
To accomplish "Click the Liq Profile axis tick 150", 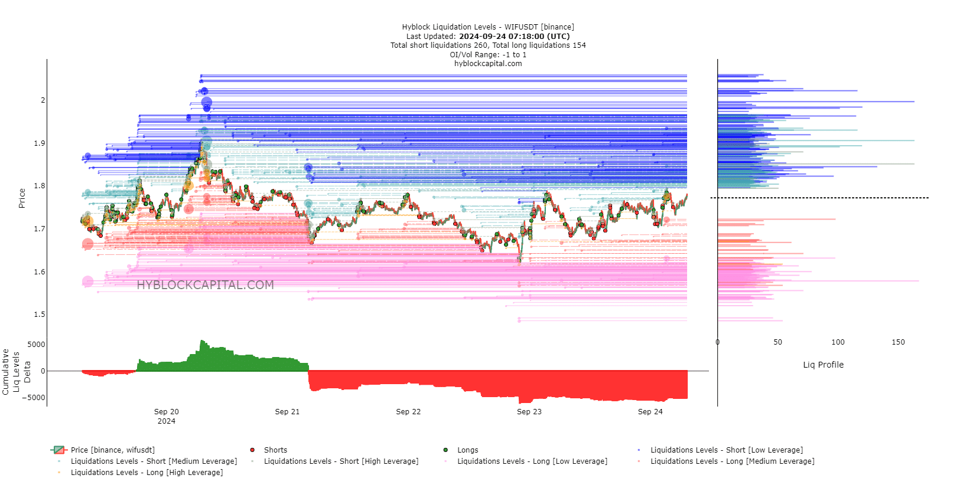I will (x=898, y=342).
